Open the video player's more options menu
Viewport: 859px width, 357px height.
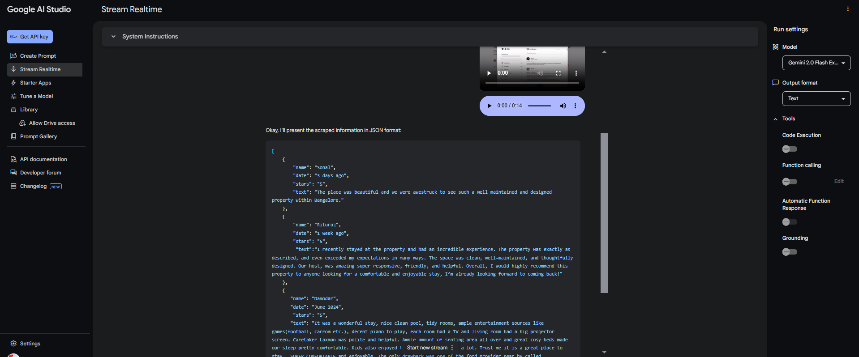tap(576, 73)
